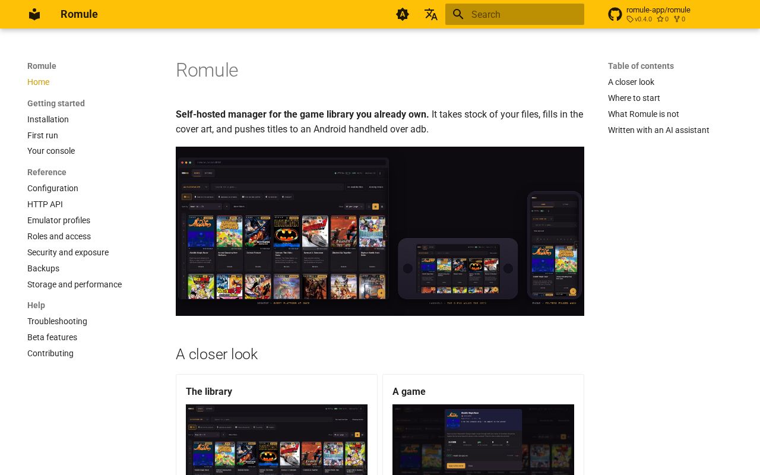Viewport: 760px width, 475px height.
Task: Open the Installation page
Action: coord(48,119)
